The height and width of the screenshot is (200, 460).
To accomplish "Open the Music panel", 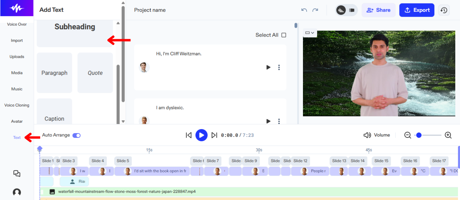I will coord(17,89).
